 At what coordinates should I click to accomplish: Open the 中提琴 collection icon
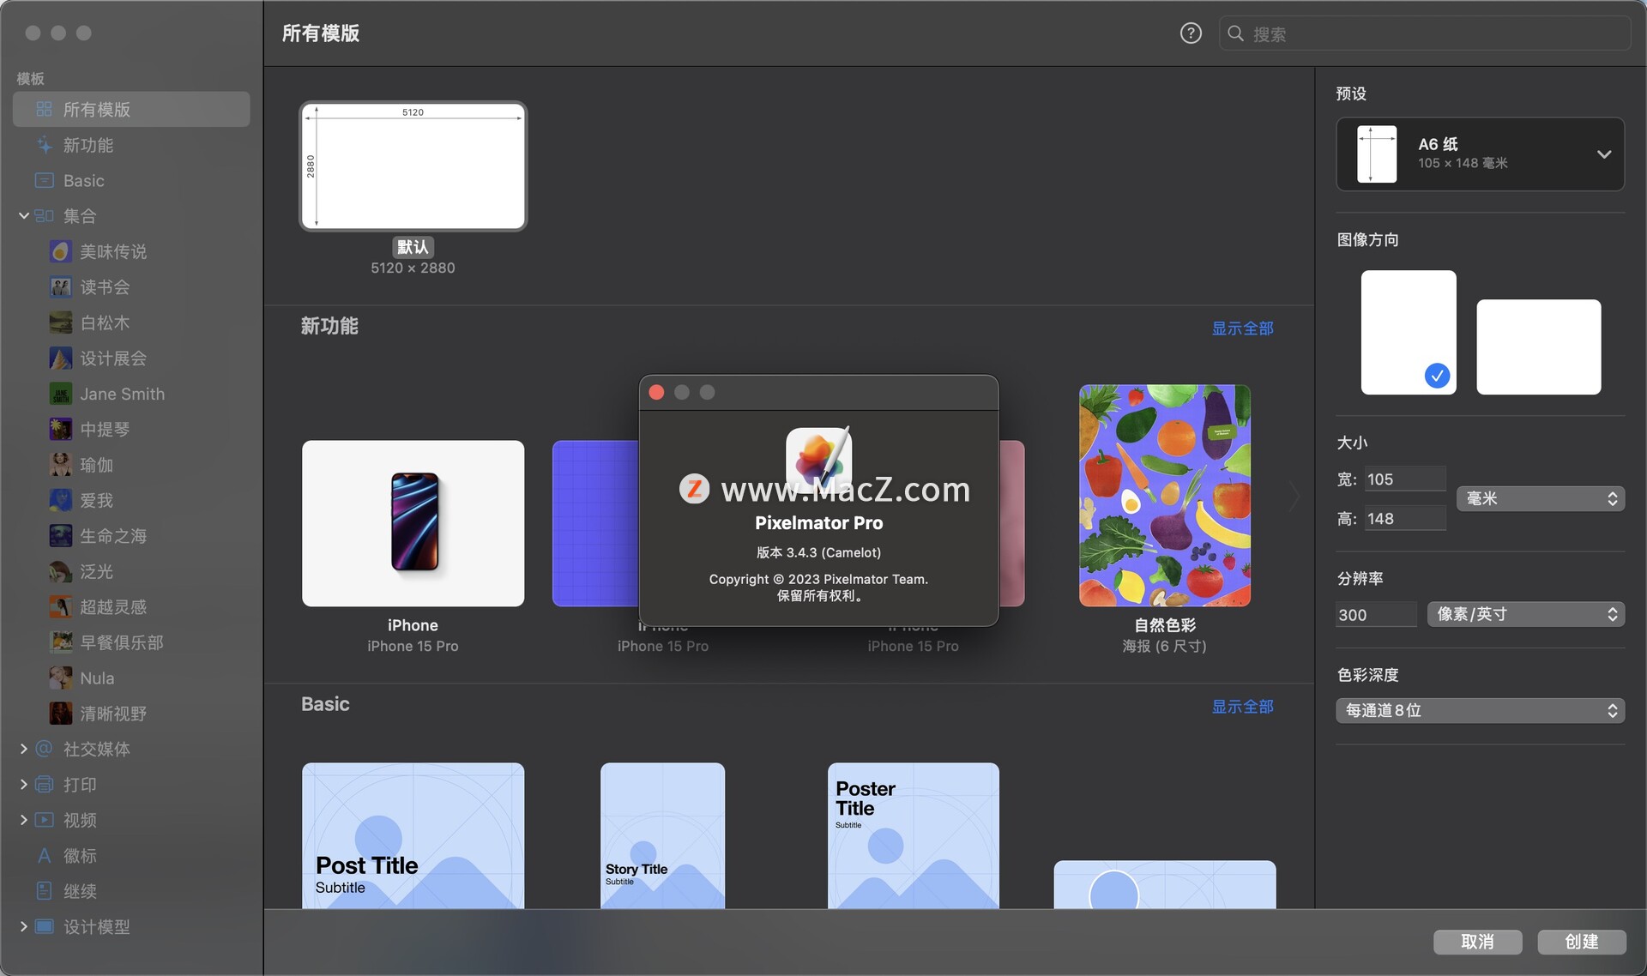(60, 430)
